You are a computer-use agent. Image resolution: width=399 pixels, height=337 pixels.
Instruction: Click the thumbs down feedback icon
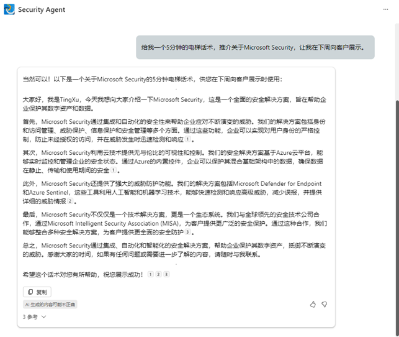coord(324,304)
